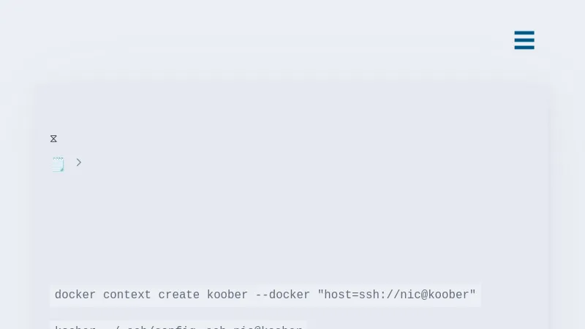The width and height of the screenshot is (585, 329).
Task: Click the docker context create code block
Action: pyautogui.click(x=265, y=295)
